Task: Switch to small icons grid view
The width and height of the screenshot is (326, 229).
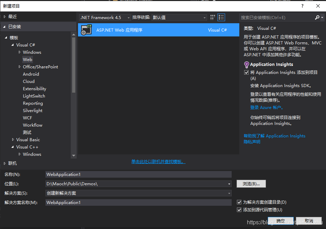Action: [213, 17]
